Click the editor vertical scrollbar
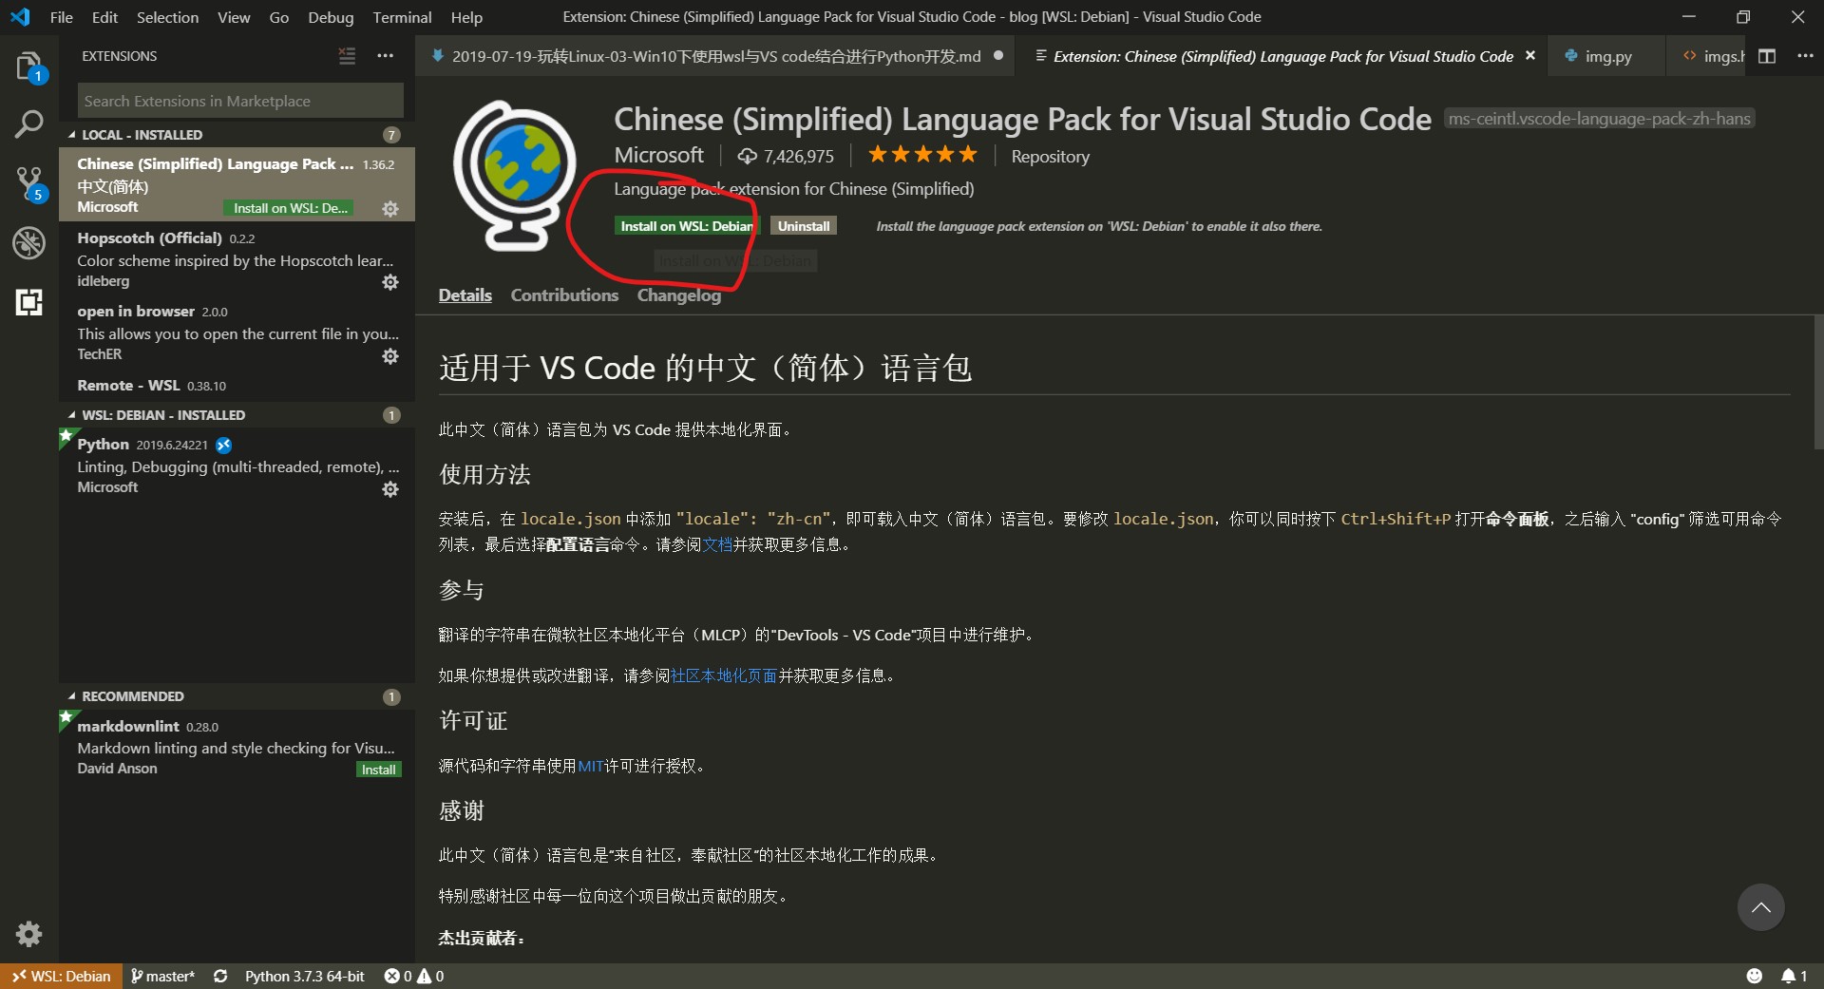The height and width of the screenshot is (989, 1824). tap(1817, 383)
